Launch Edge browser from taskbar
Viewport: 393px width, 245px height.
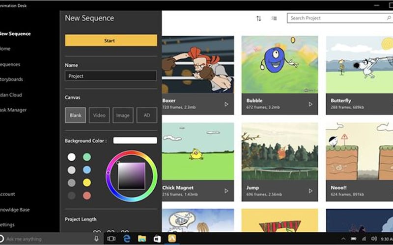(127, 239)
